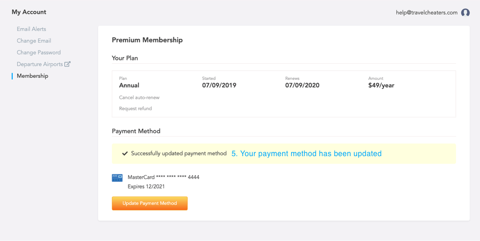480x241 pixels.
Task: Click the My Account heading
Action: tap(29, 12)
